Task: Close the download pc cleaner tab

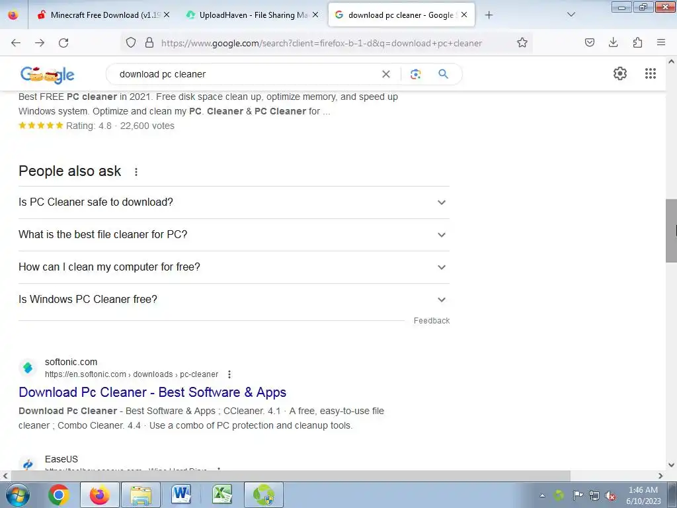Action: click(x=464, y=15)
